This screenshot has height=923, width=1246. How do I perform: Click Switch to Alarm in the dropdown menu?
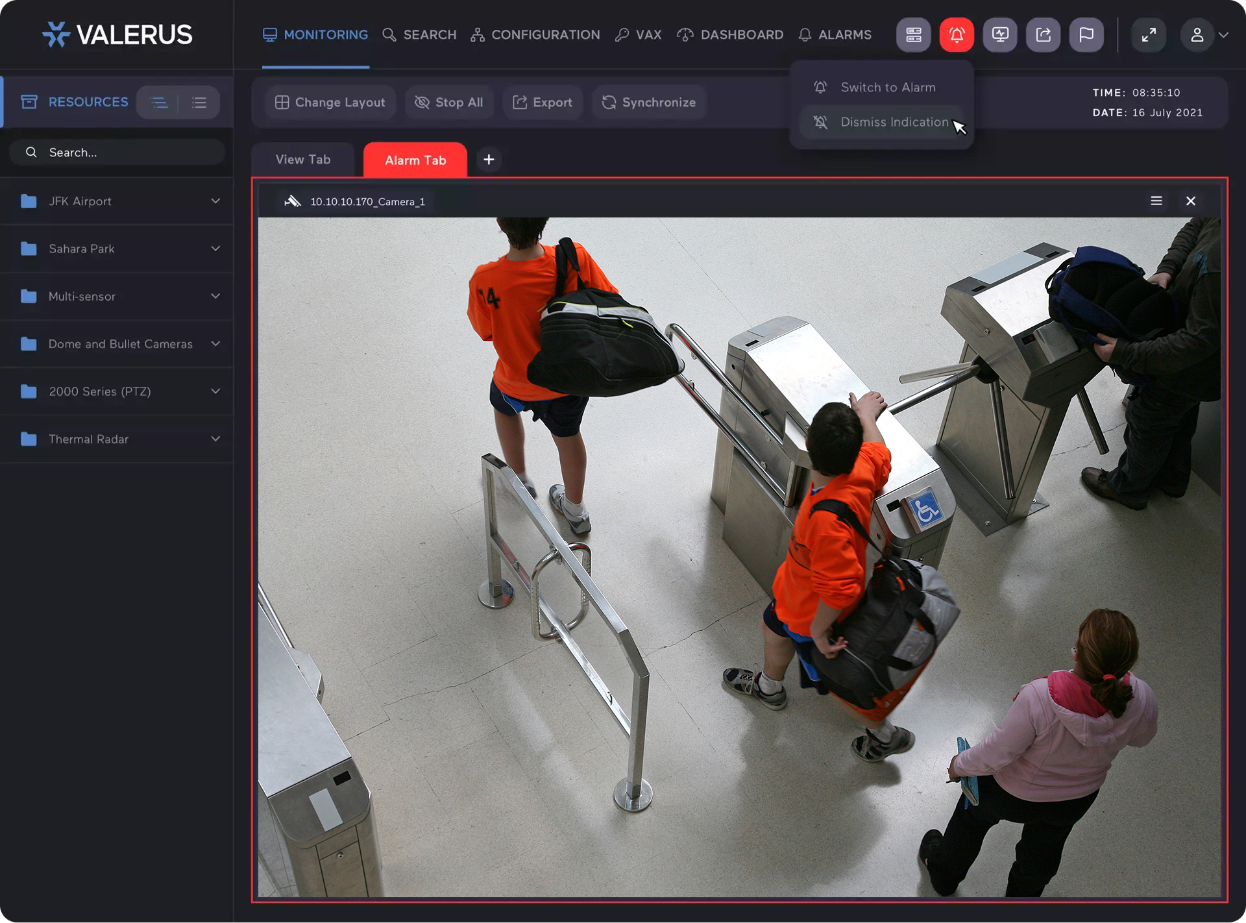[888, 86]
